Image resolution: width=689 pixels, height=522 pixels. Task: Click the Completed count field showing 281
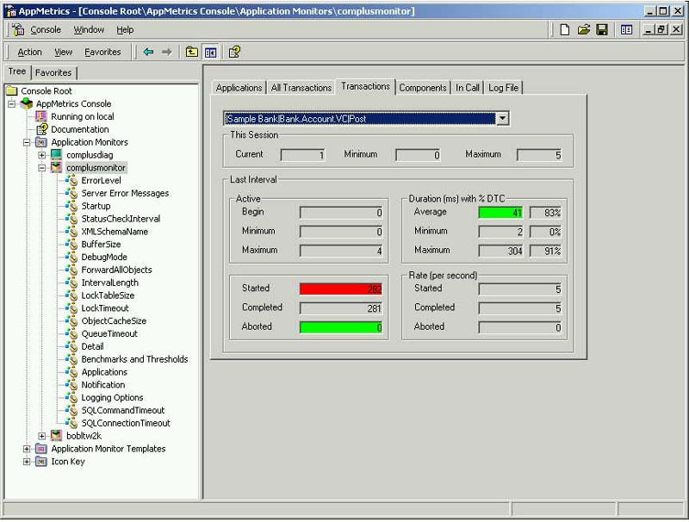(341, 308)
